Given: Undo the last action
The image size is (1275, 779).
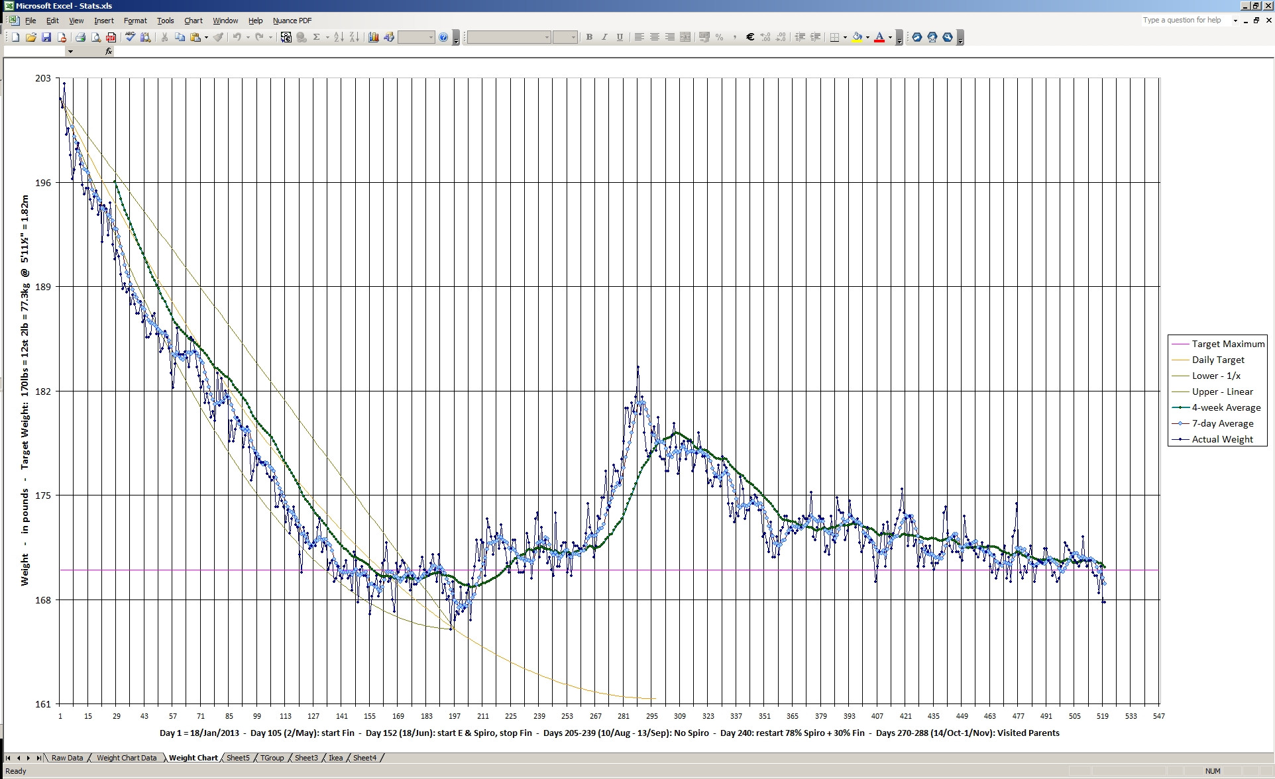Looking at the screenshot, I should [x=237, y=37].
